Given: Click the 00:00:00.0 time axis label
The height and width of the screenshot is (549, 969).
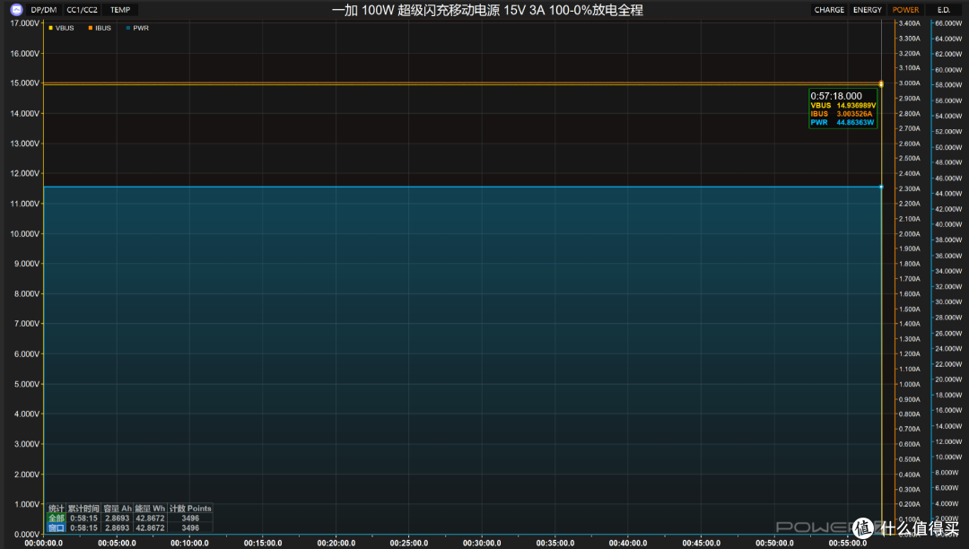Looking at the screenshot, I should (x=43, y=543).
